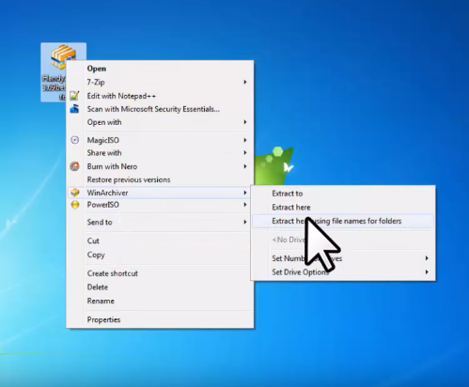Expand the Share with submenu arrow

[x=245, y=153]
